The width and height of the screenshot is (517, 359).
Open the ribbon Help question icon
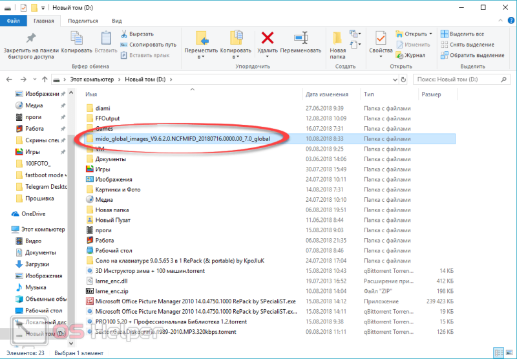click(x=510, y=21)
